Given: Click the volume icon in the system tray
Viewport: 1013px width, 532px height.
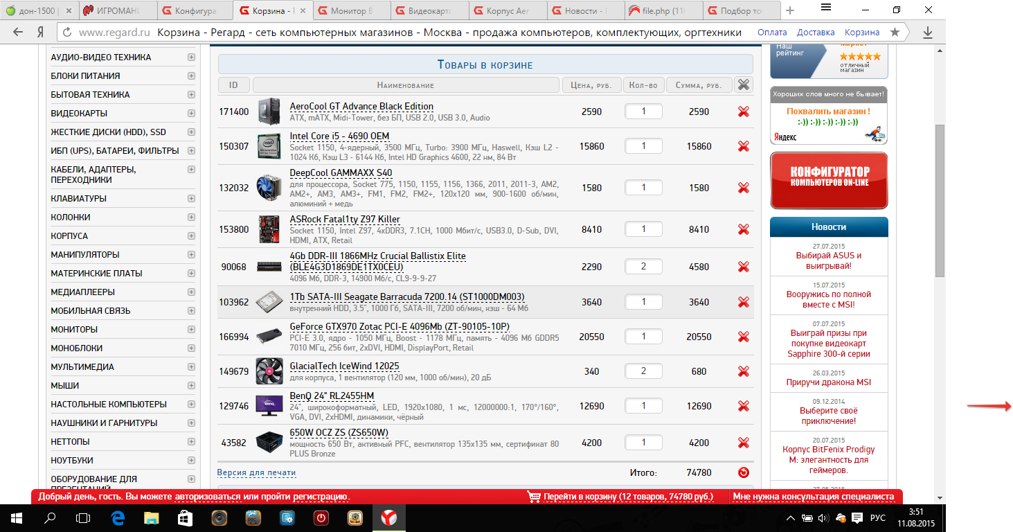Looking at the screenshot, I should click(x=823, y=518).
